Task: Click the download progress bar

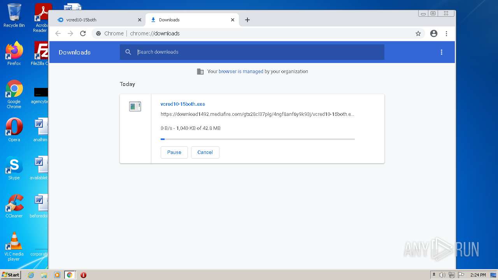Action: (x=258, y=139)
